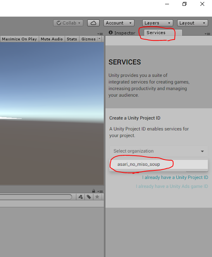Toggle Gizmos in Game view
This screenshot has height=257, width=212.
coord(88,39)
